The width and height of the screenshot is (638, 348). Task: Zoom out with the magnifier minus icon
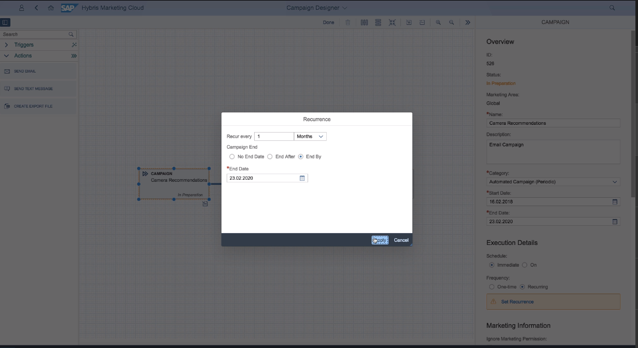(x=452, y=22)
